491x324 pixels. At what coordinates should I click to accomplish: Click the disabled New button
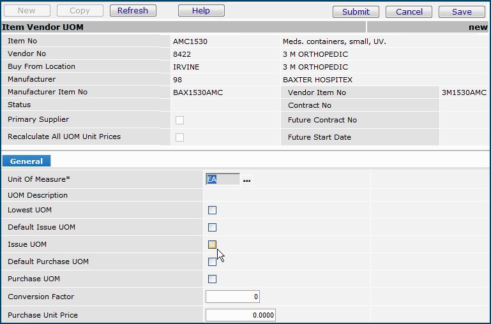tap(27, 11)
